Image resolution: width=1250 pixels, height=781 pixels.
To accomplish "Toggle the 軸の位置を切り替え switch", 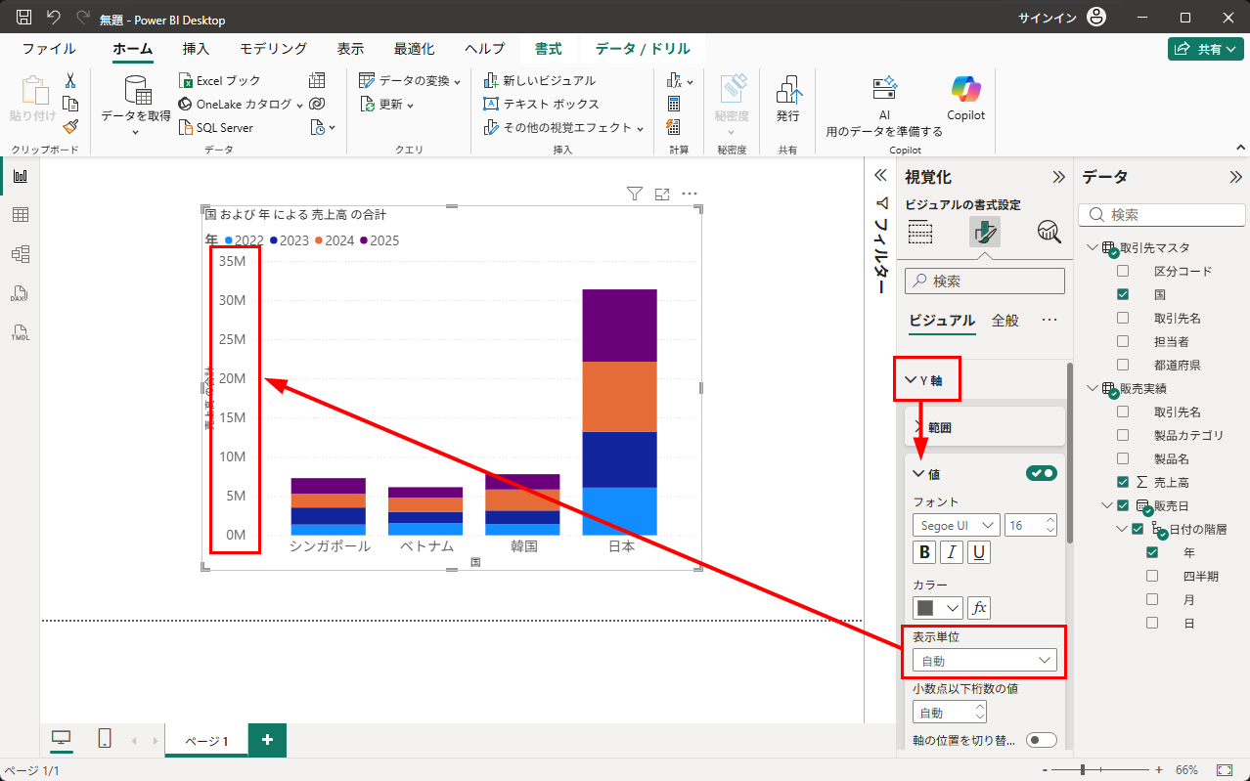I will pyautogui.click(x=1042, y=740).
